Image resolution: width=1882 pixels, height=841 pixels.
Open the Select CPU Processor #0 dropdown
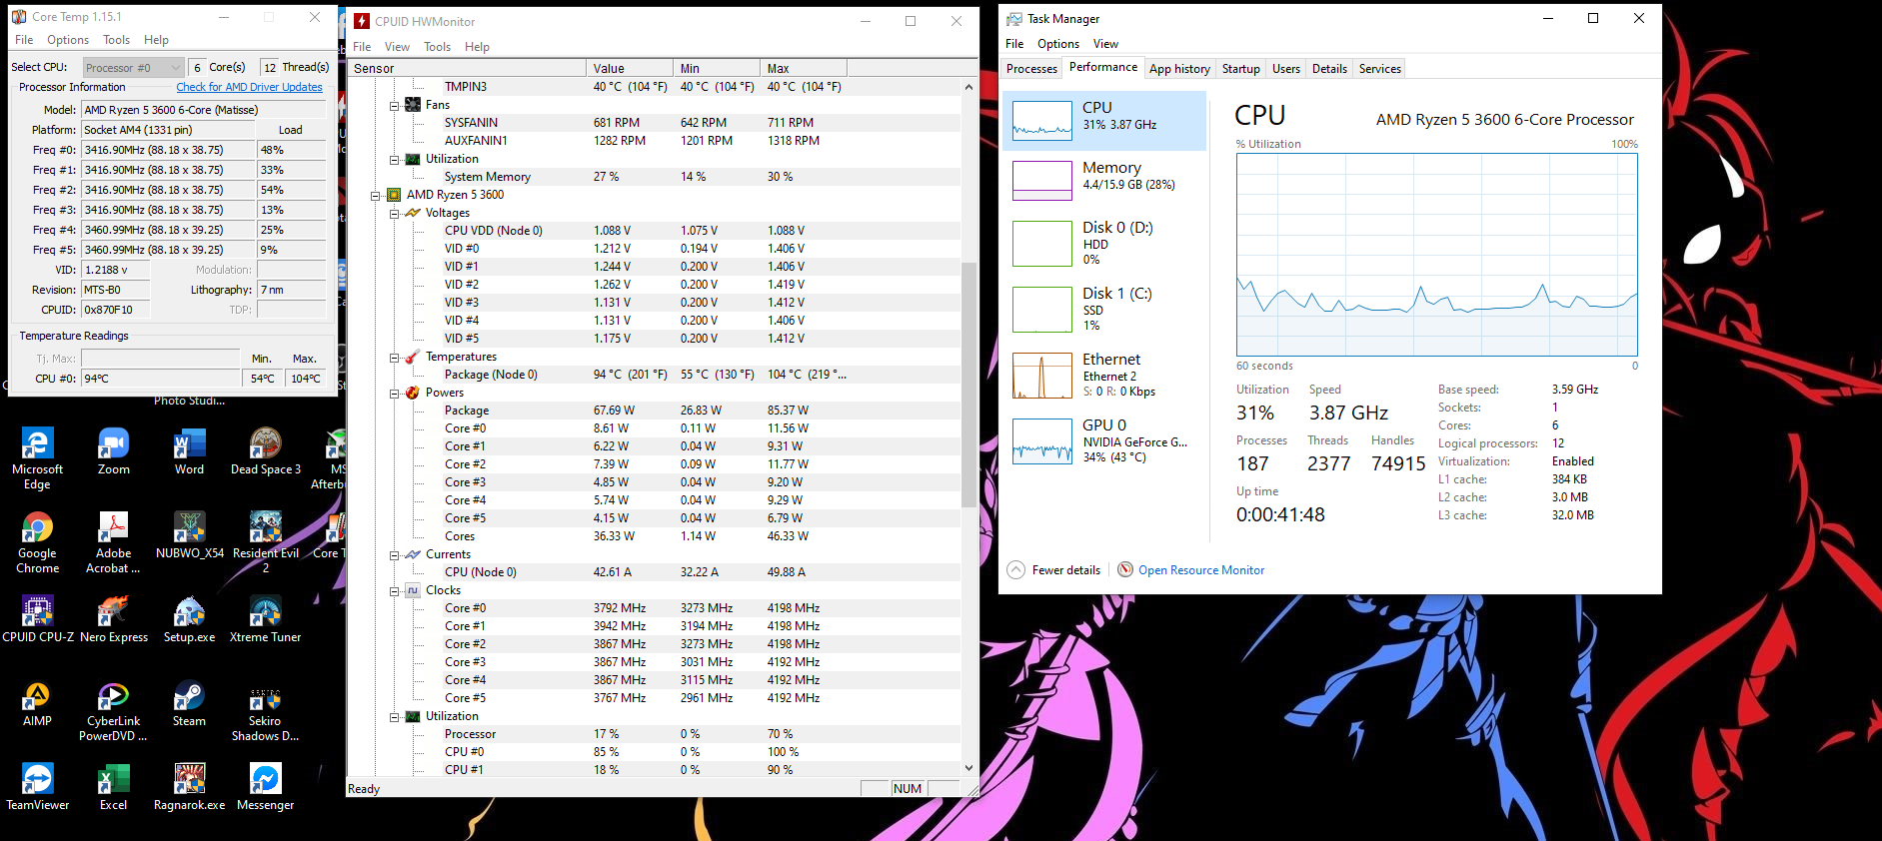point(133,67)
